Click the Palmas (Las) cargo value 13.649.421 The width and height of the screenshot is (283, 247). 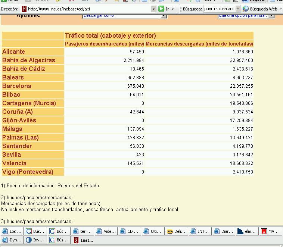tap(242, 138)
